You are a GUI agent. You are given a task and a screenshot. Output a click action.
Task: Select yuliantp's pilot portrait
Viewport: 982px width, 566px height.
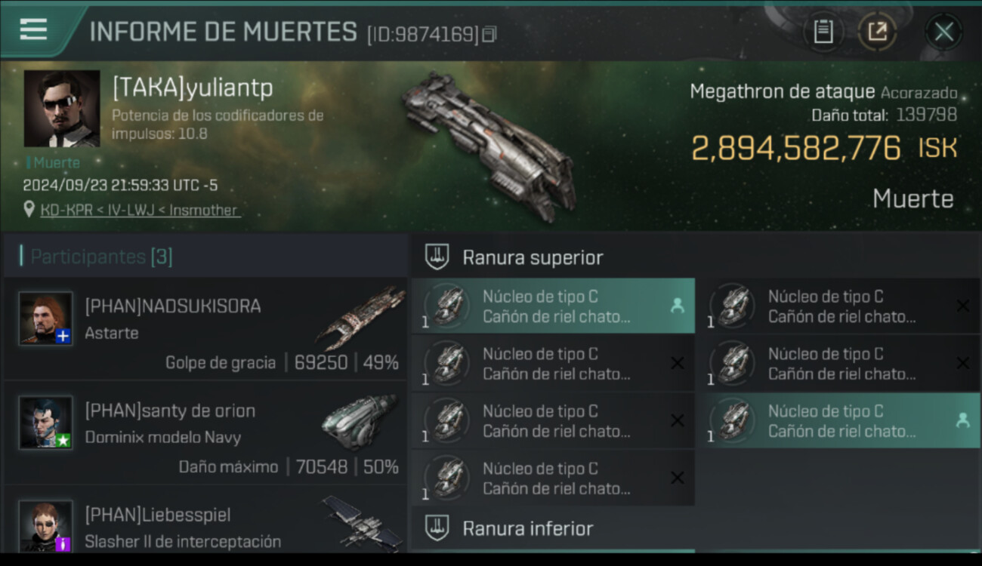(x=62, y=109)
